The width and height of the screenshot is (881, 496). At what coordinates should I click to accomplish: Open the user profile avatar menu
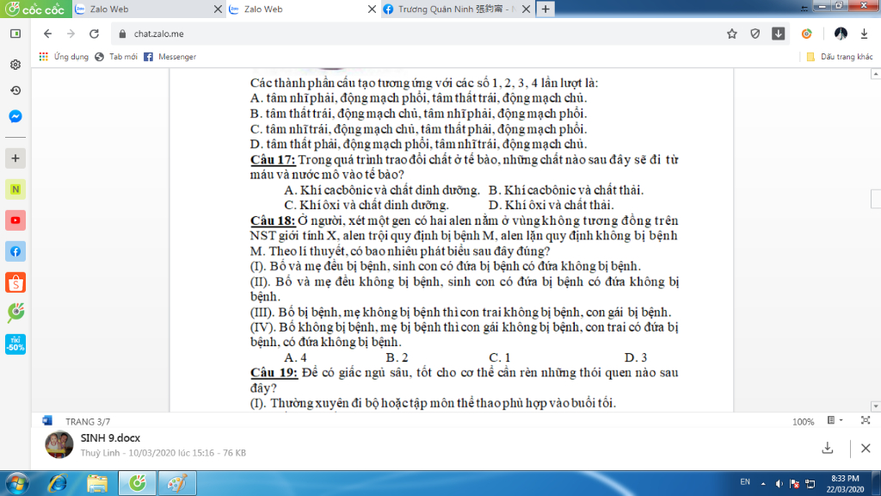[x=841, y=34]
